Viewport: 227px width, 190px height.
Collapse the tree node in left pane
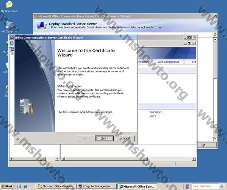pos(12,54)
